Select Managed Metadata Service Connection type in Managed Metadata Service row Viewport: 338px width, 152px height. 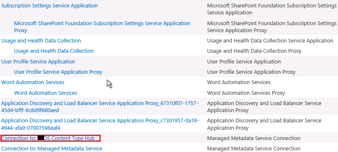pos(253,149)
